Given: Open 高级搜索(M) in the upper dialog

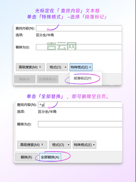Looking at the screenshot, I should pyautogui.click(x=30, y=67).
